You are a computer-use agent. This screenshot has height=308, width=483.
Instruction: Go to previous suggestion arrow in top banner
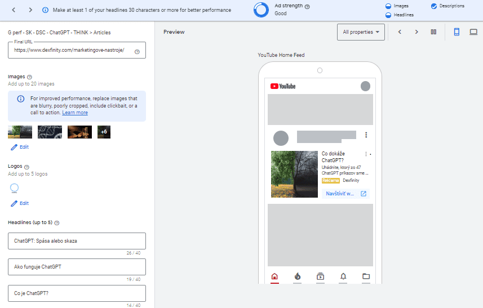tap(14, 10)
